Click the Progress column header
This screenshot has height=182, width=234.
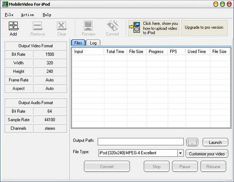point(157,51)
